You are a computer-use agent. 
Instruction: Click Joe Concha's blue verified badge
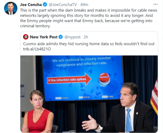coord(45,5)
